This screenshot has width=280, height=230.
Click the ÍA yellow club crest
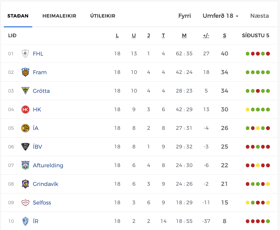pos(25,128)
